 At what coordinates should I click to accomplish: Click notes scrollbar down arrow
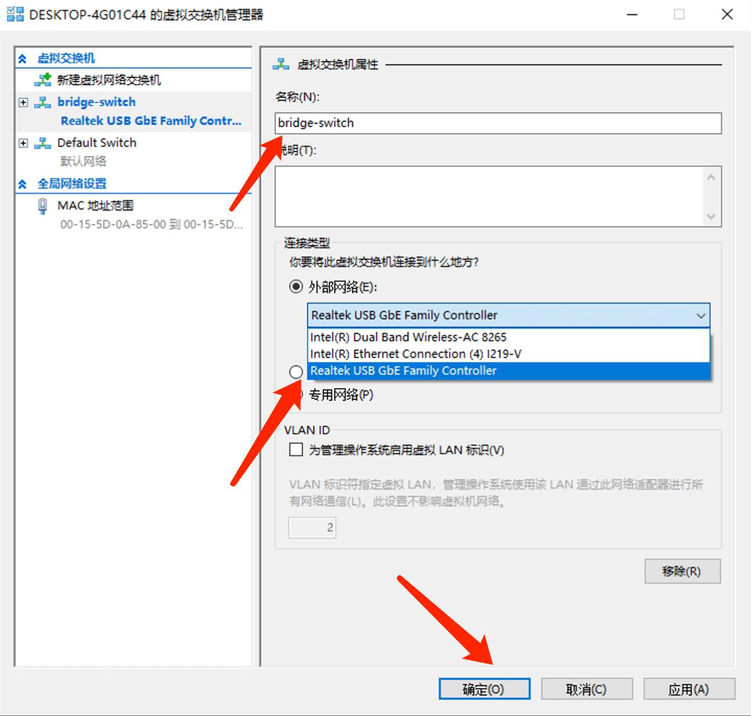(x=711, y=216)
